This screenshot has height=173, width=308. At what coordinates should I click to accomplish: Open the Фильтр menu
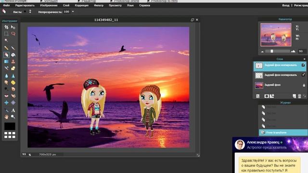(x=99, y=5)
